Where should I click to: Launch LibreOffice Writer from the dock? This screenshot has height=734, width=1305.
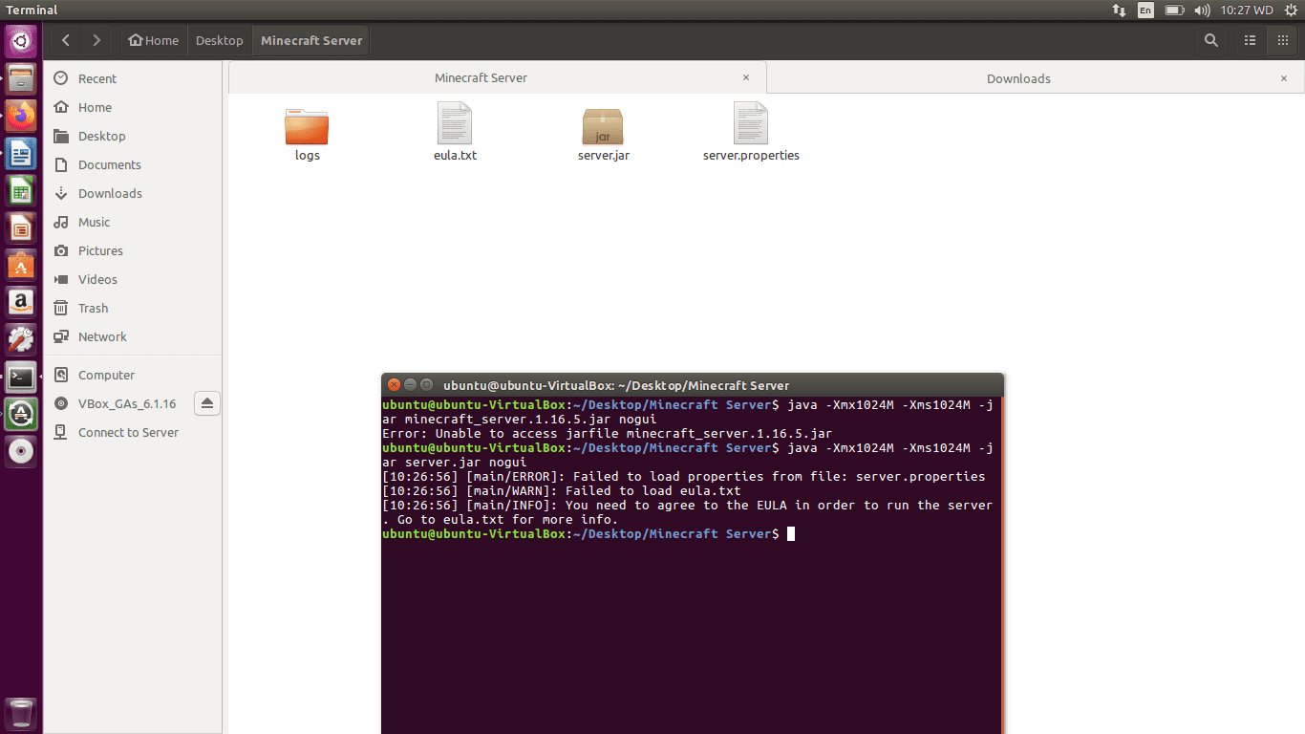[21, 153]
